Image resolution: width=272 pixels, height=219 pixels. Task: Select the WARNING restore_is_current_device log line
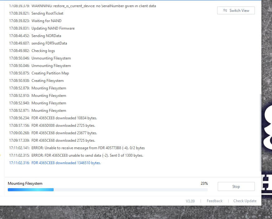pos(82,6)
